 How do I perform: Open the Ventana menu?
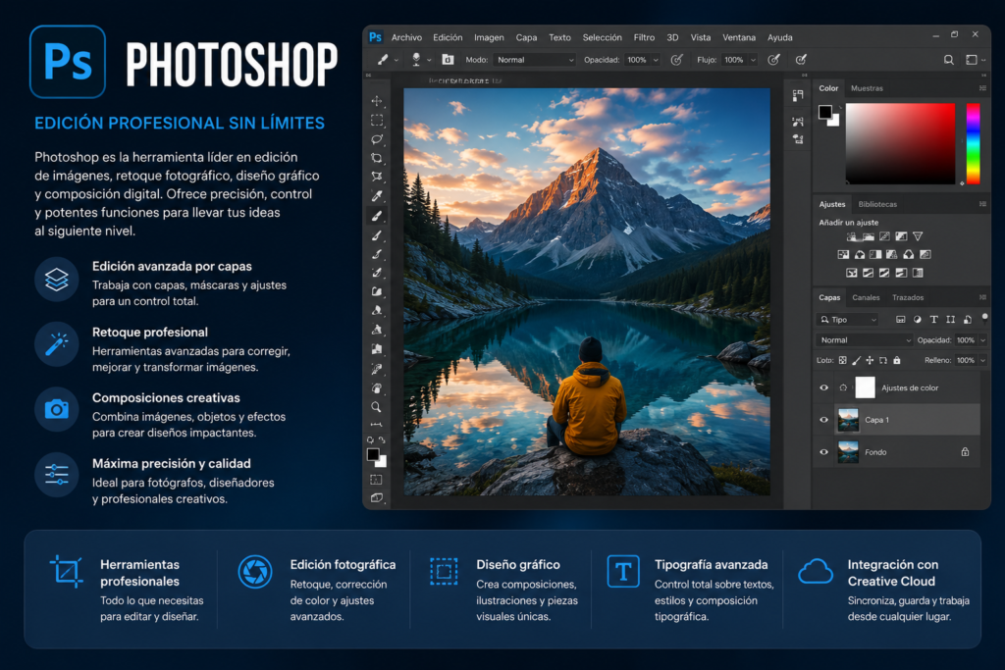point(739,37)
